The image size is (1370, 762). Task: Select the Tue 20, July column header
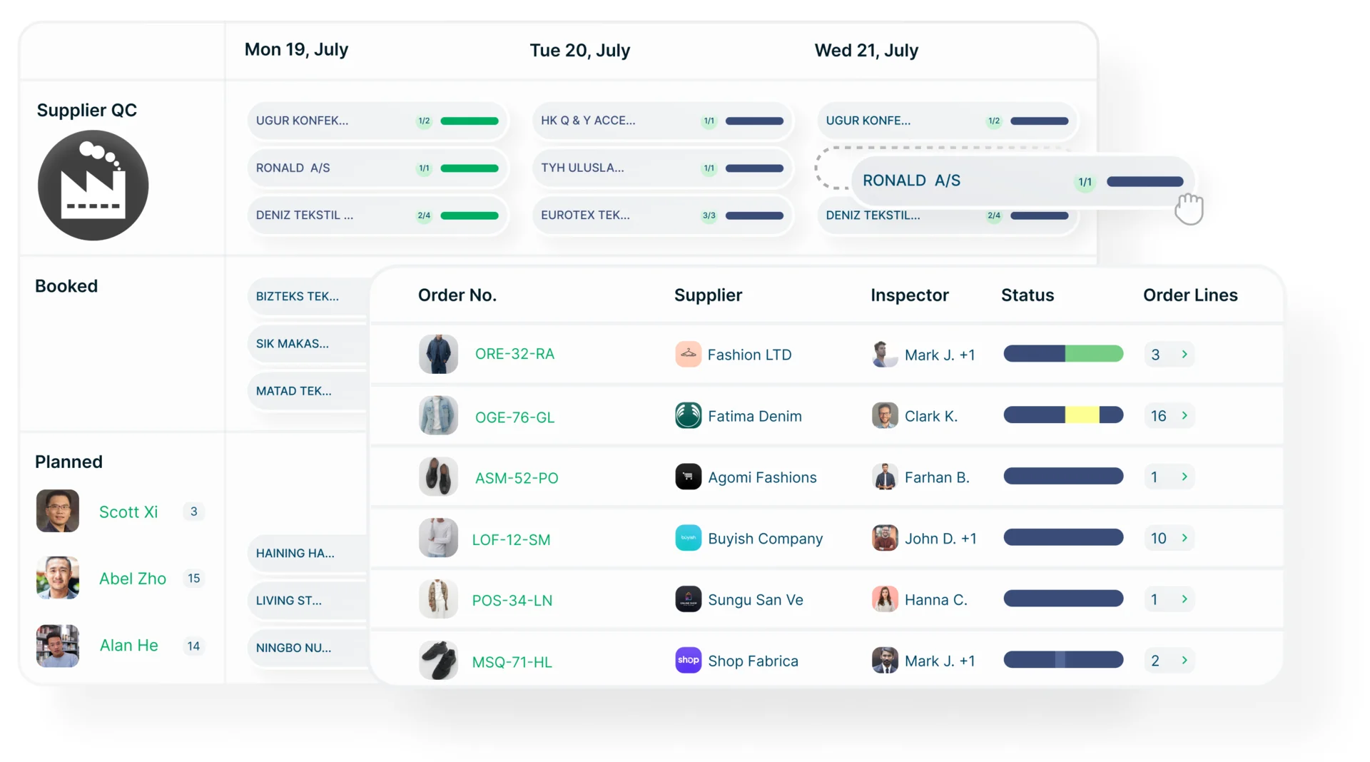point(579,50)
